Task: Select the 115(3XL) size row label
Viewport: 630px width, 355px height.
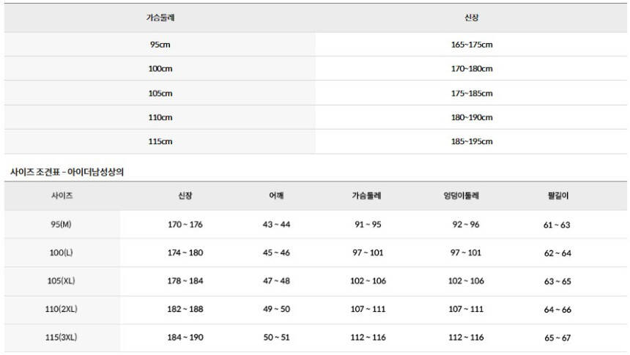Action: 62,337
